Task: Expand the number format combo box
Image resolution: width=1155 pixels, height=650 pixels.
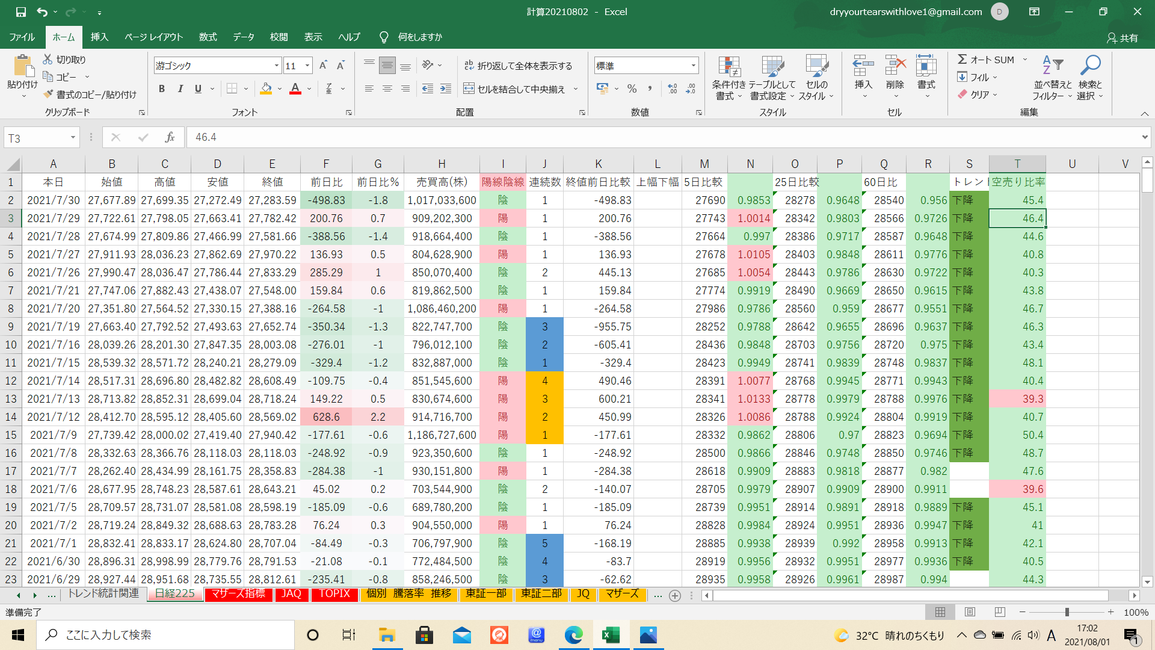Action: pos(693,66)
